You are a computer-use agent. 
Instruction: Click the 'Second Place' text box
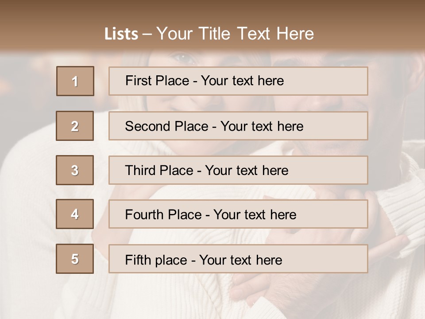click(x=238, y=126)
